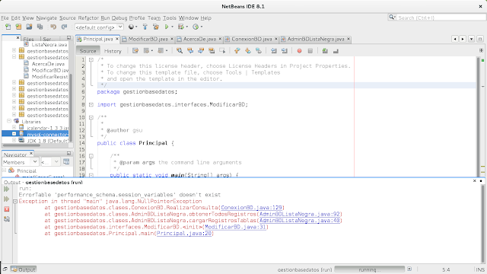This screenshot has height=274, width=487.
Task: Click the green Run Project icon
Action: (167, 27)
